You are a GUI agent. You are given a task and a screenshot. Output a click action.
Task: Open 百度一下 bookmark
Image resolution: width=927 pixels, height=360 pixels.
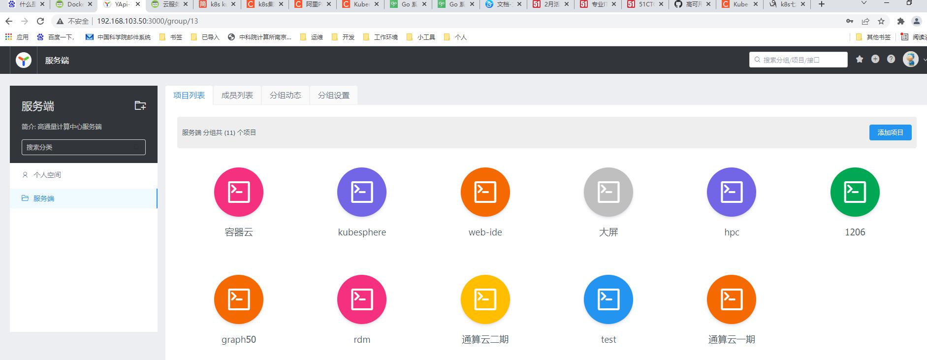coord(56,37)
